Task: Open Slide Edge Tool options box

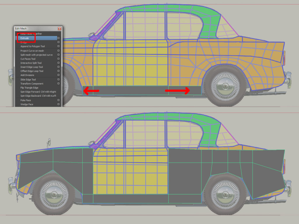Action: (58, 80)
